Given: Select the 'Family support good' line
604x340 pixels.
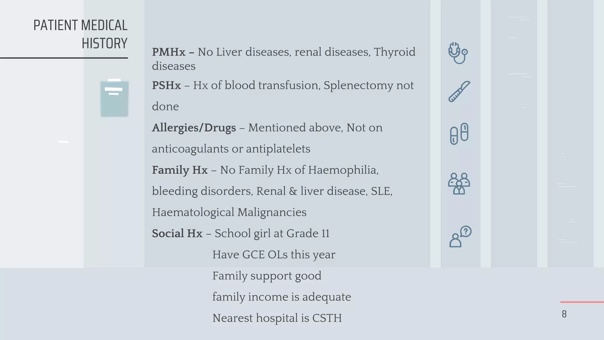Looking at the screenshot, I should [x=267, y=276].
